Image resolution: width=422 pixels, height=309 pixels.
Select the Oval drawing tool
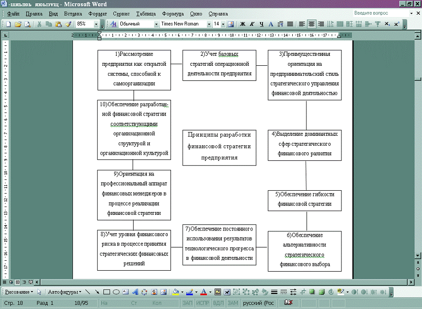pyautogui.click(x=116, y=291)
